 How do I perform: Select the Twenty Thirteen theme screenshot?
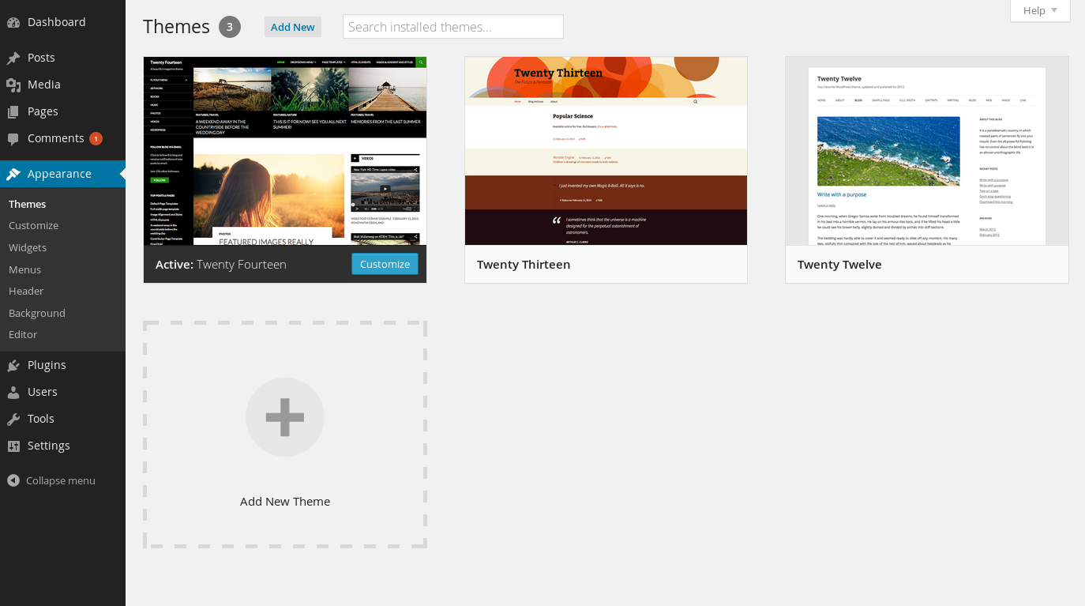point(606,151)
